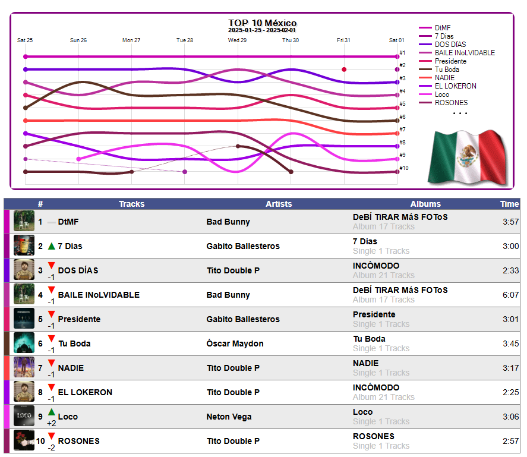This screenshot has height=457, width=527.
Task: Click the red NADIE color bar in the table
Action: (x=7, y=368)
